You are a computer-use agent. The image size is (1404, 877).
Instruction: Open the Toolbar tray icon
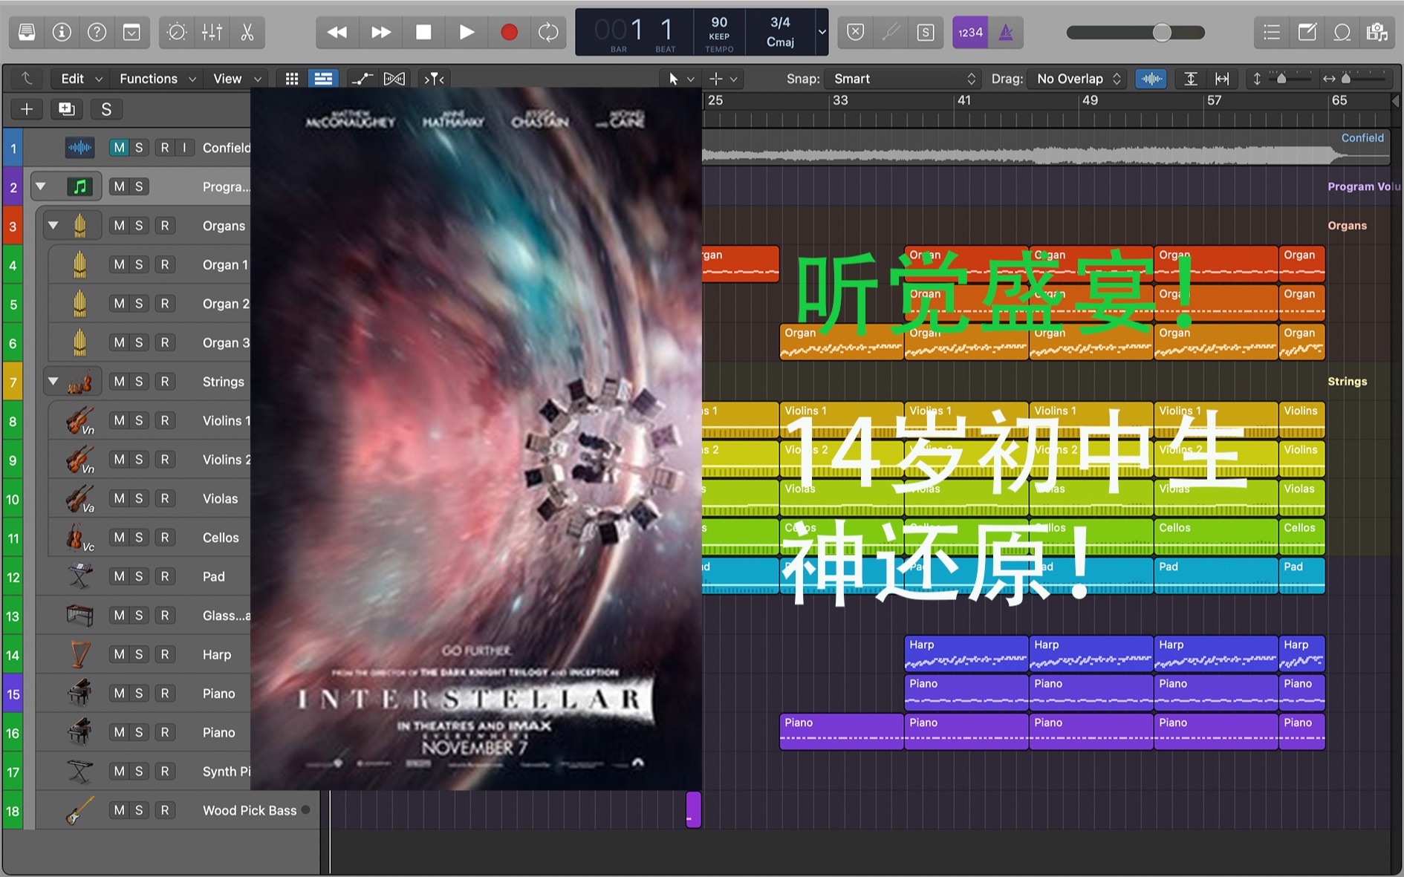pyautogui.click(x=131, y=32)
